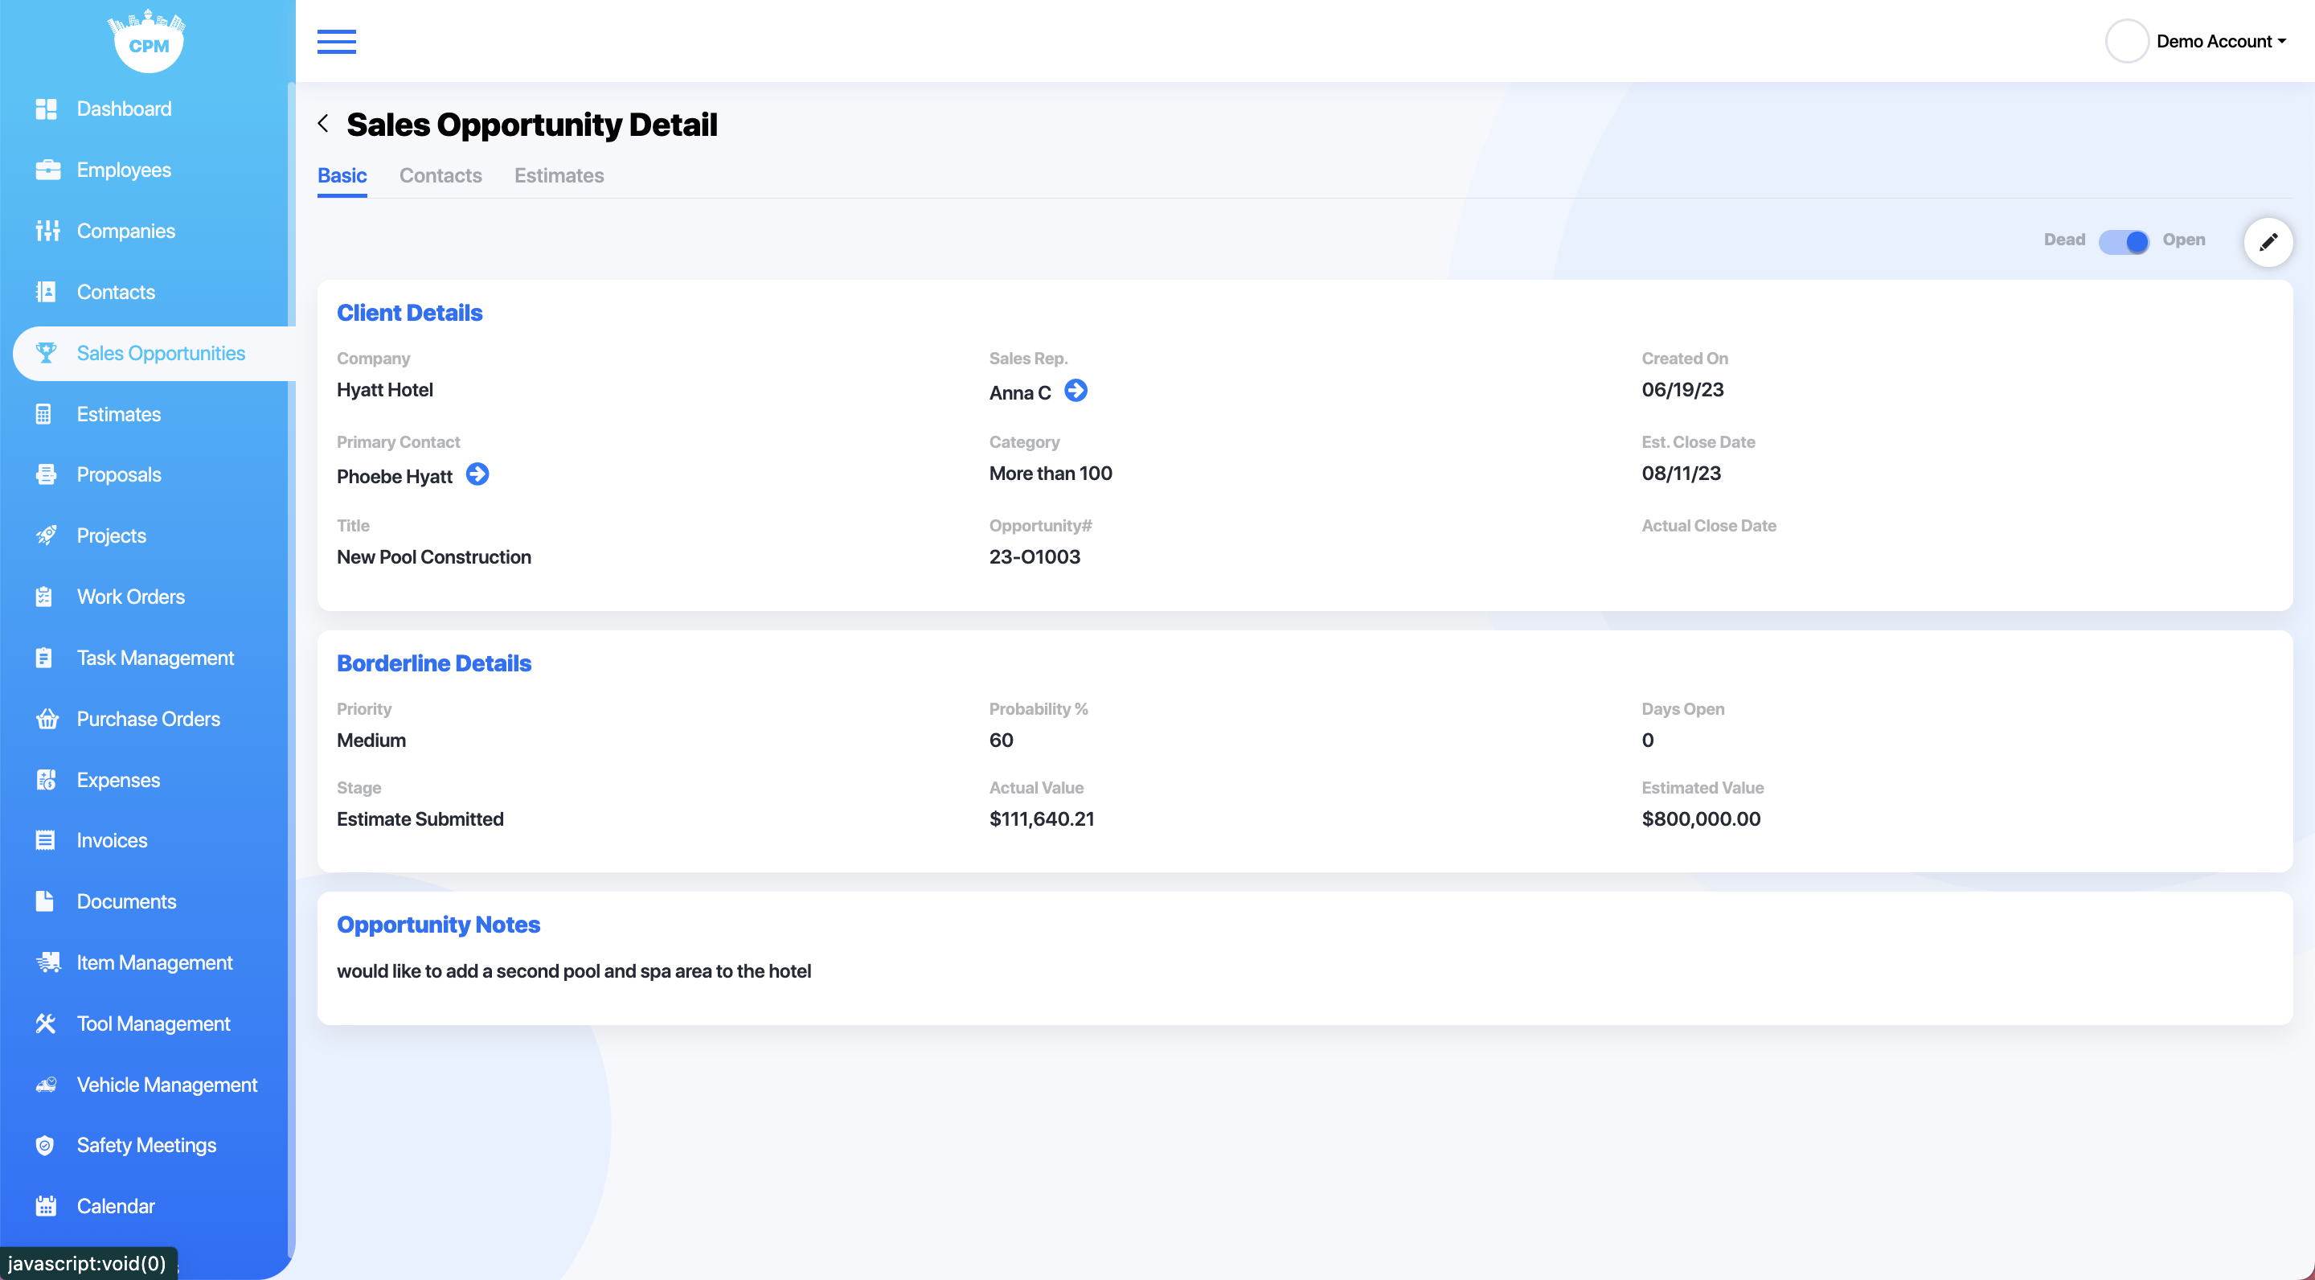The width and height of the screenshot is (2315, 1280).
Task: Click the Hyatt Hotel company value
Action: click(385, 390)
